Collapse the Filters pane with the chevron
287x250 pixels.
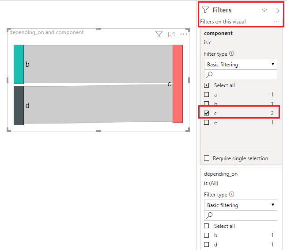278,11
